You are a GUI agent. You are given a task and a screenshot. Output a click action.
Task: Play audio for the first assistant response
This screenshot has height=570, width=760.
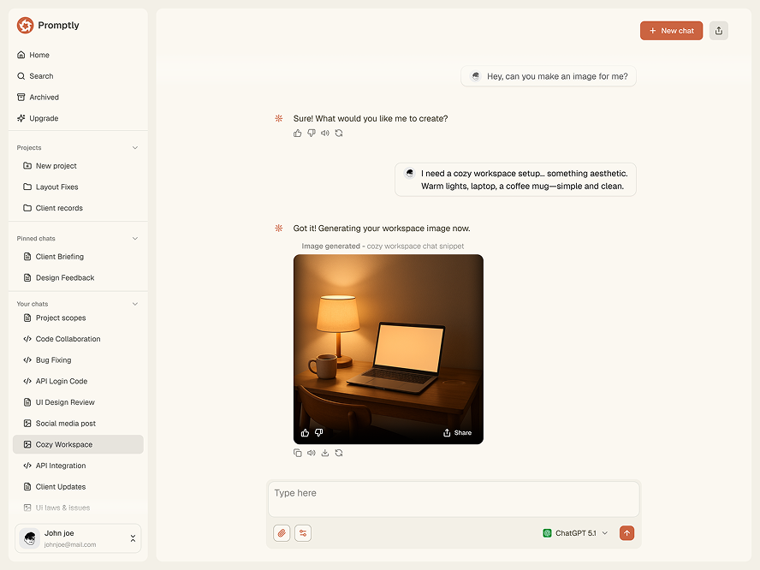pyautogui.click(x=325, y=134)
